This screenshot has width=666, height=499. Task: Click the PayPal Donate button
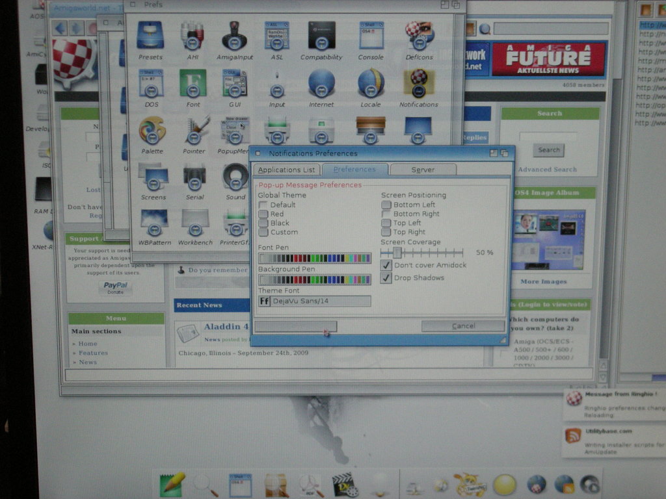[116, 288]
